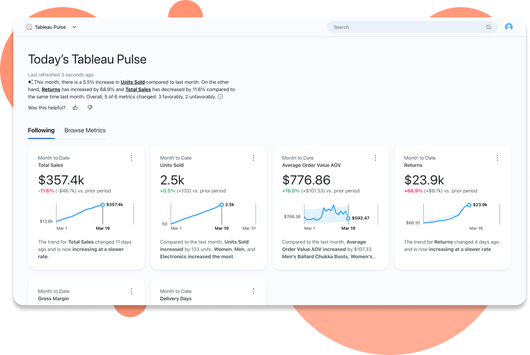Click the Total Sales link in summary
530x355 pixels.
(x=138, y=90)
